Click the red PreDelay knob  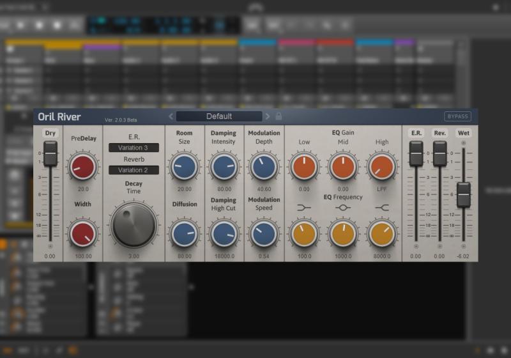pyautogui.click(x=83, y=166)
